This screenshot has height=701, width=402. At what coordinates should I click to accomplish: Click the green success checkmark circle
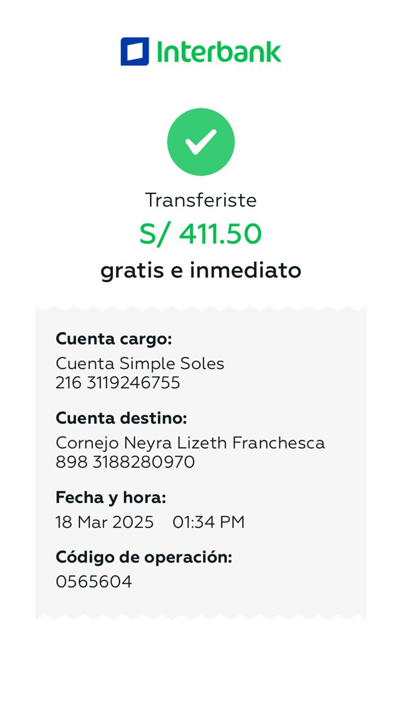click(x=201, y=142)
